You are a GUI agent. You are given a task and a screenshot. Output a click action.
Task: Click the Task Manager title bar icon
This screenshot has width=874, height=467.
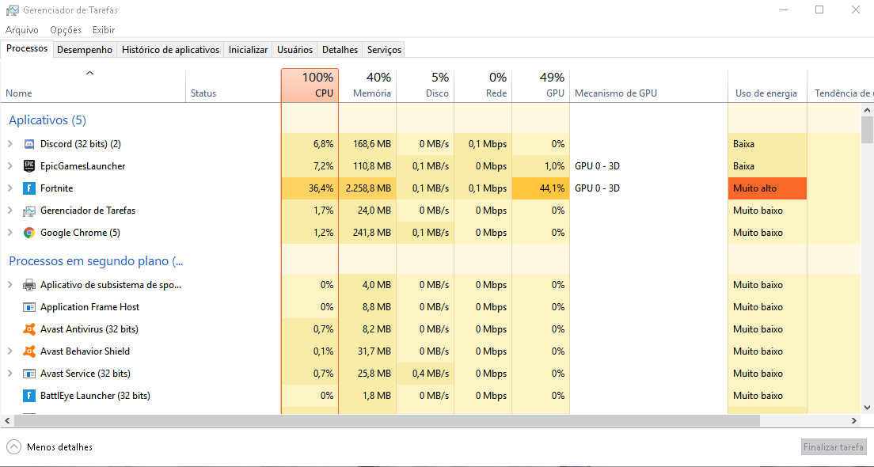[12, 10]
